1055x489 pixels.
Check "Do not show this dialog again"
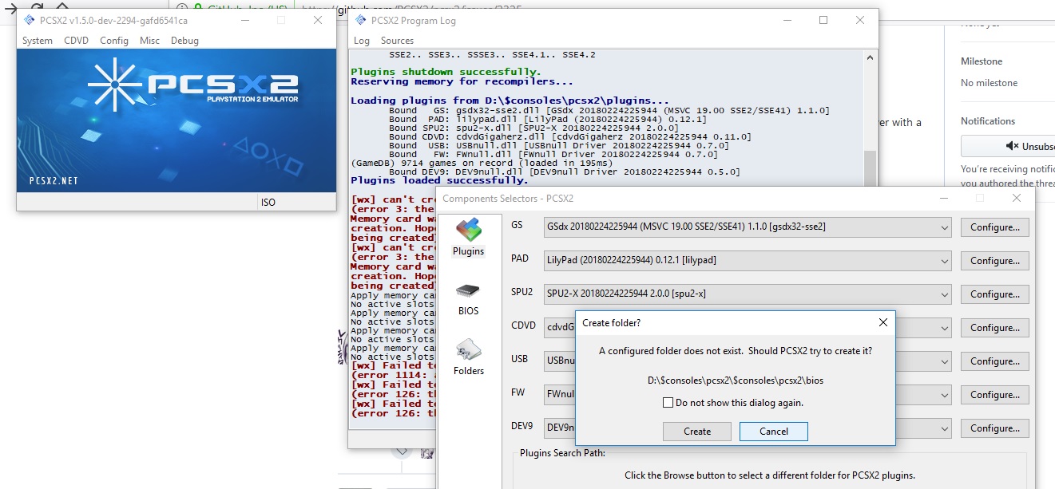[x=668, y=403]
